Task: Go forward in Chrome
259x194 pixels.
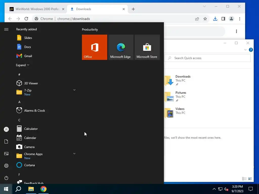Action: click(18, 19)
